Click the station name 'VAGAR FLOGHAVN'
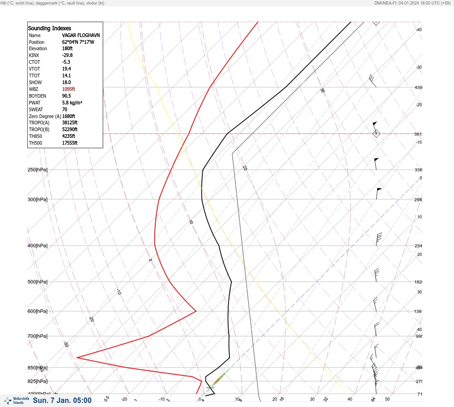This screenshot has height=407, width=454. [81, 35]
